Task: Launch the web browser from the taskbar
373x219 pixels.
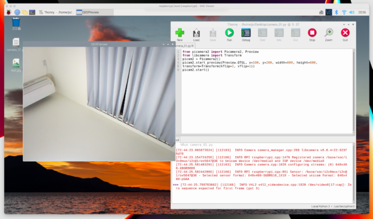Action: tap(17, 12)
